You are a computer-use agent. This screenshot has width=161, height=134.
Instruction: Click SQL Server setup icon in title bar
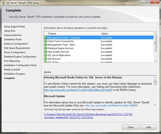[x=3, y=2]
